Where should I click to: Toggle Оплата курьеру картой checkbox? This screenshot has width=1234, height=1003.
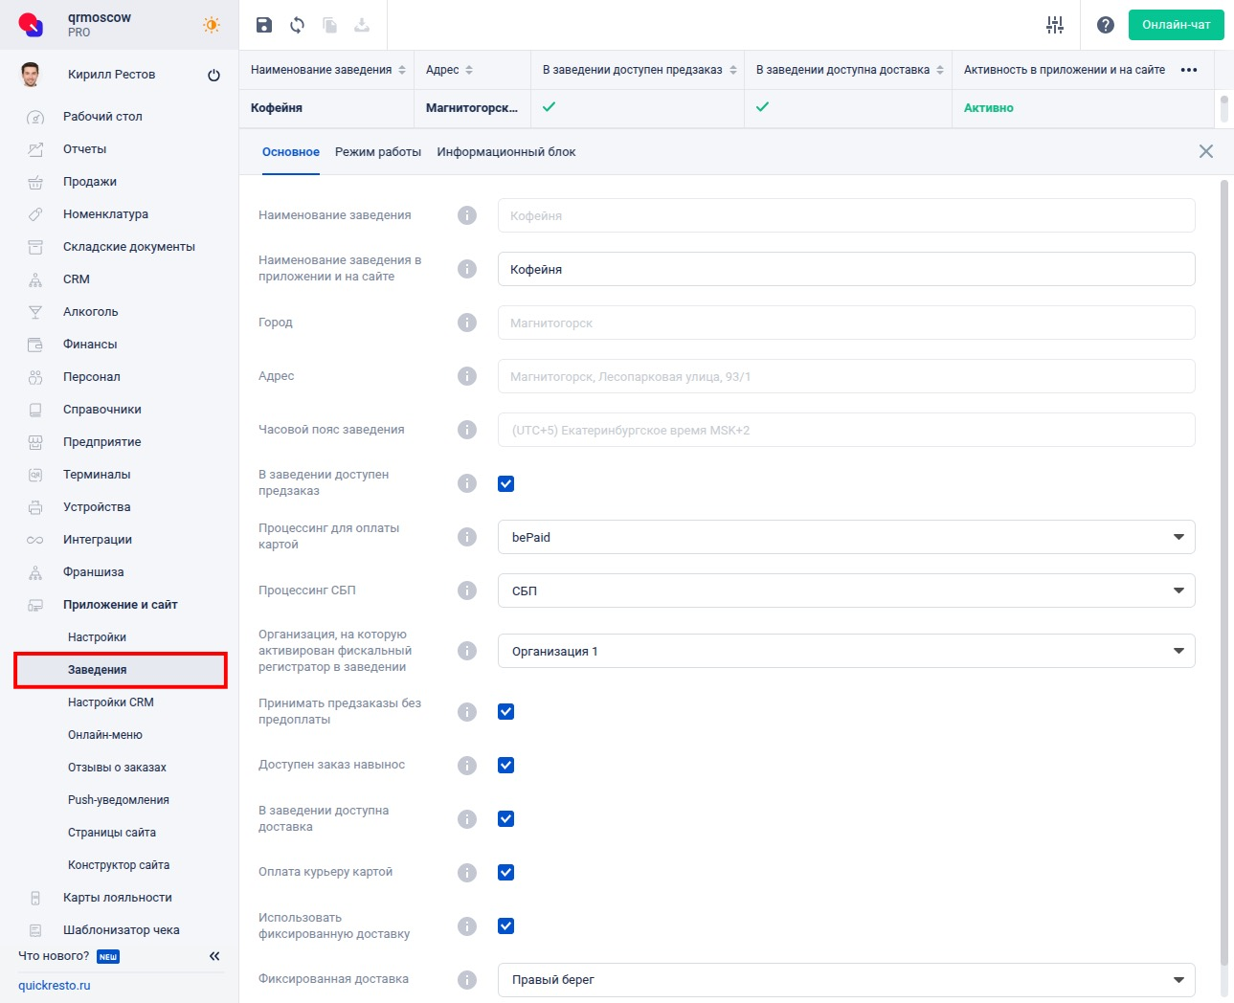tap(506, 872)
